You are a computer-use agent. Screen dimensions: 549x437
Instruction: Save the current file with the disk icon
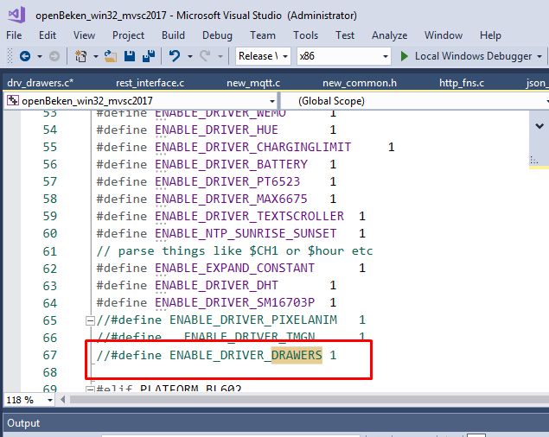(130, 56)
